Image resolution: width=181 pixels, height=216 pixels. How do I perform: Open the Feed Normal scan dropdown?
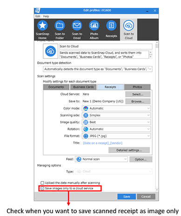pyautogui.click(x=101, y=159)
